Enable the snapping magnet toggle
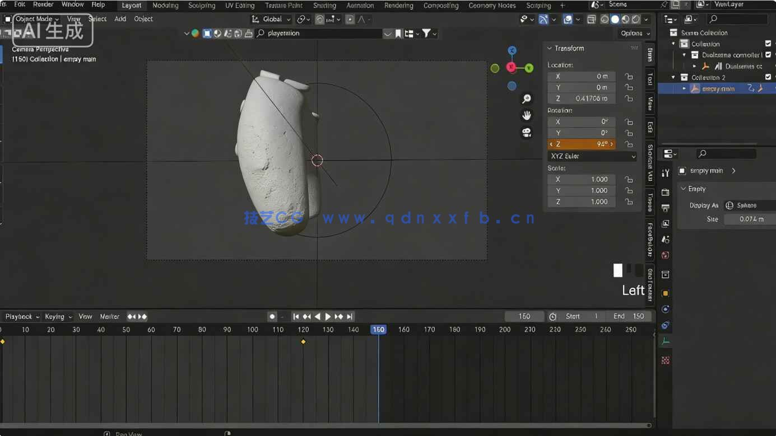This screenshot has width=776, height=436. [319, 18]
